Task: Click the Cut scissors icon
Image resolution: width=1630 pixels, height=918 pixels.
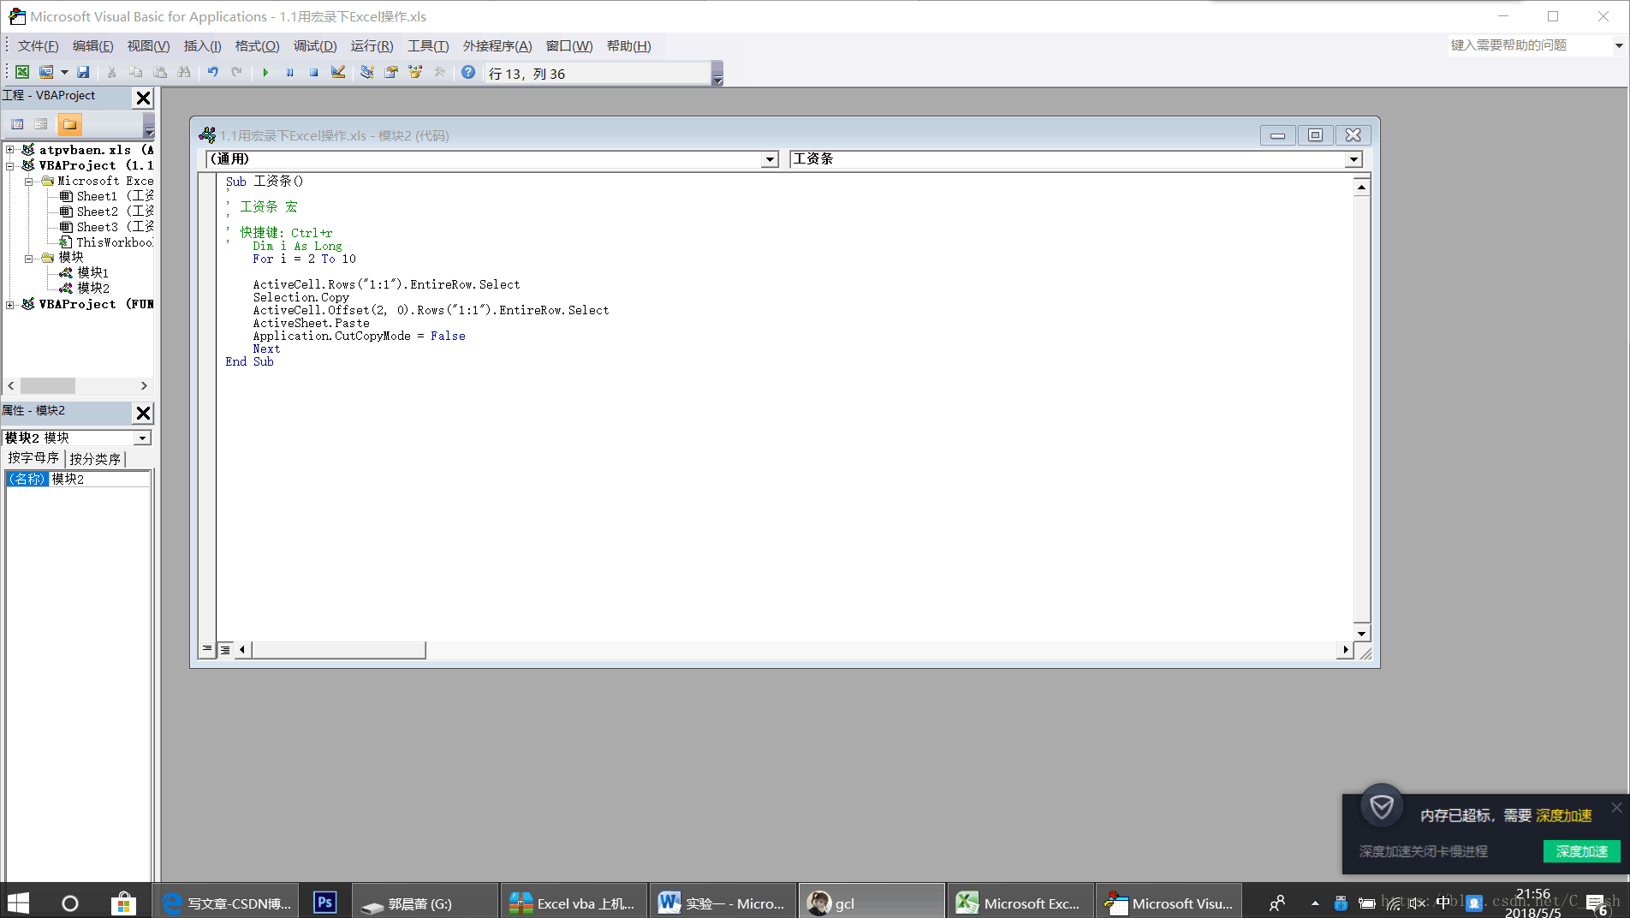Action: (112, 73)
